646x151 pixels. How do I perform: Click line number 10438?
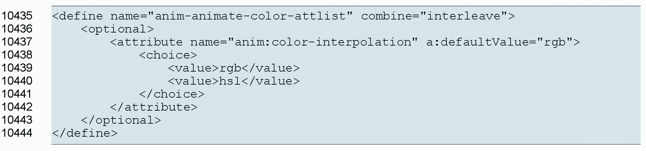(17, 55)
